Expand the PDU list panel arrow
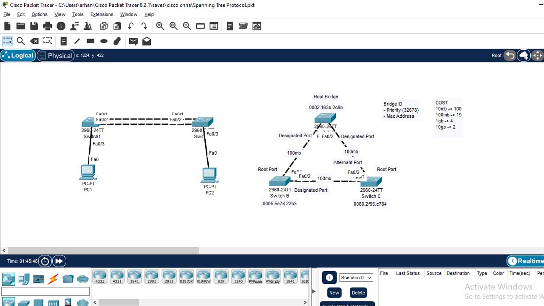Image resolution: width=544 pixels, height=306 pixels. (314, 291)
